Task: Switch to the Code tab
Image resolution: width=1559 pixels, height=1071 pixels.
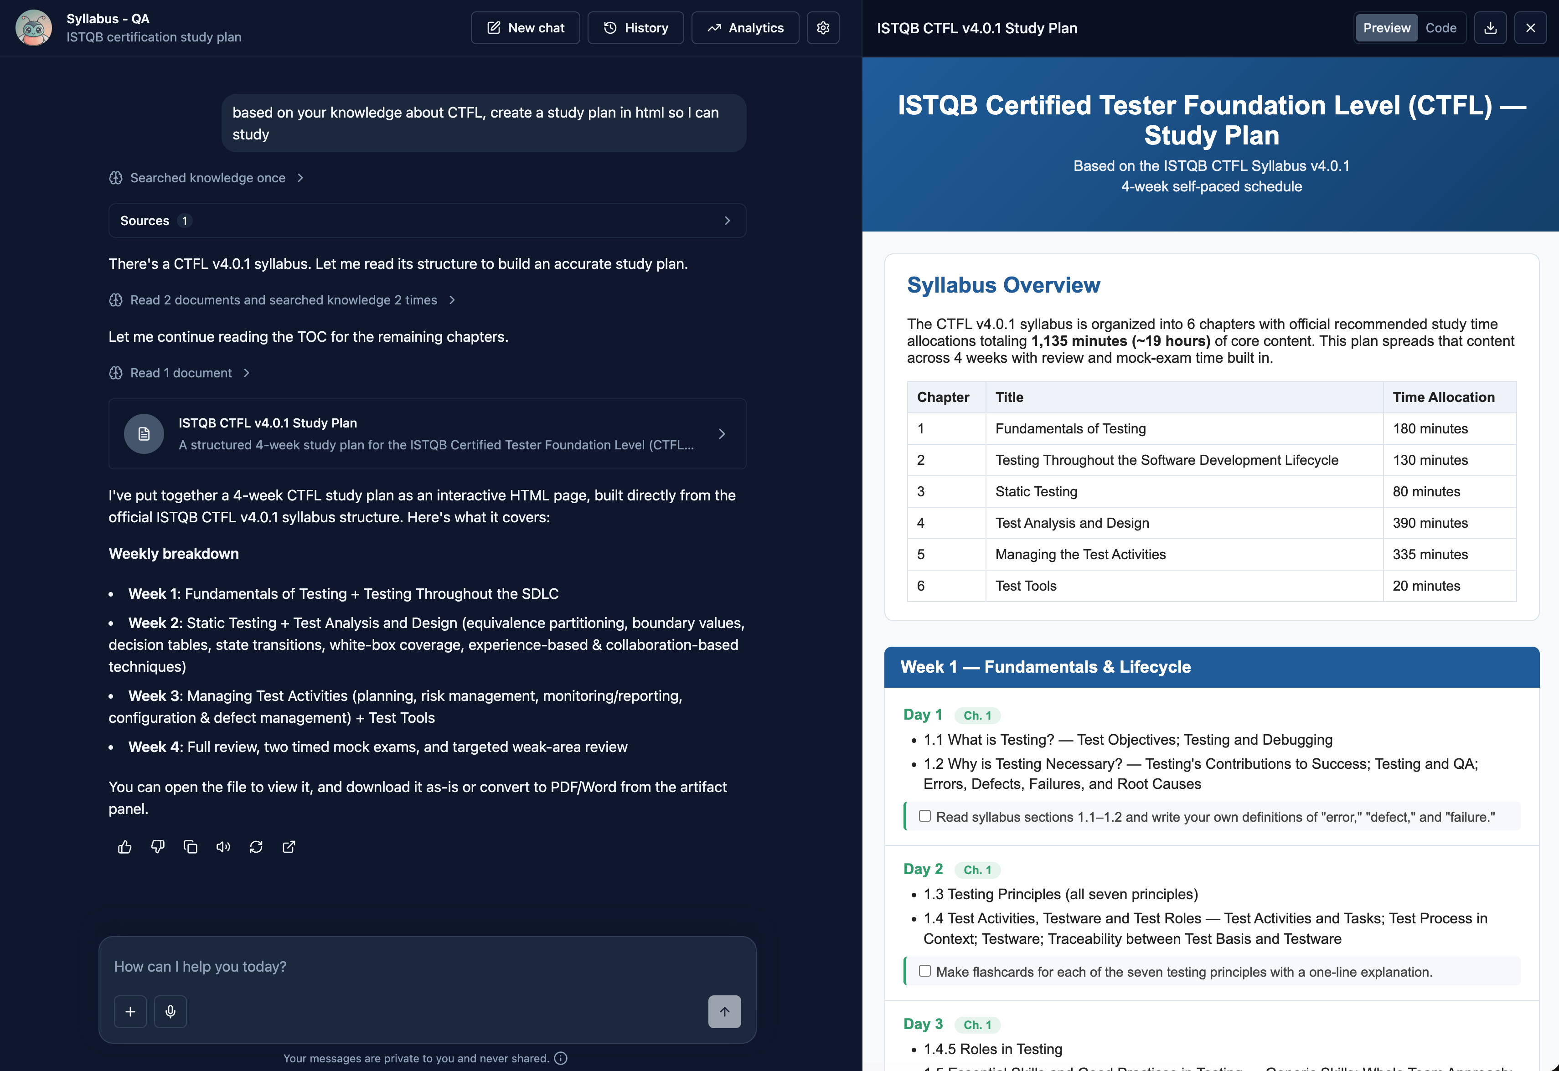Action: [x=1441, y=27]
